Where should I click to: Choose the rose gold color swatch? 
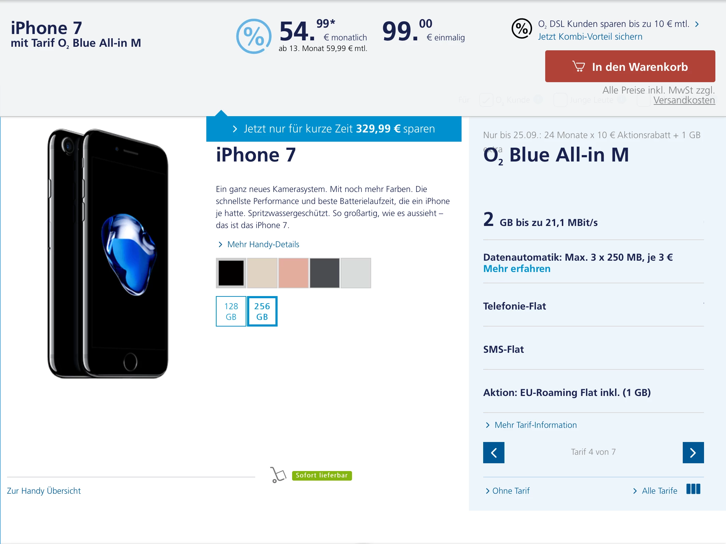point(294,273)
